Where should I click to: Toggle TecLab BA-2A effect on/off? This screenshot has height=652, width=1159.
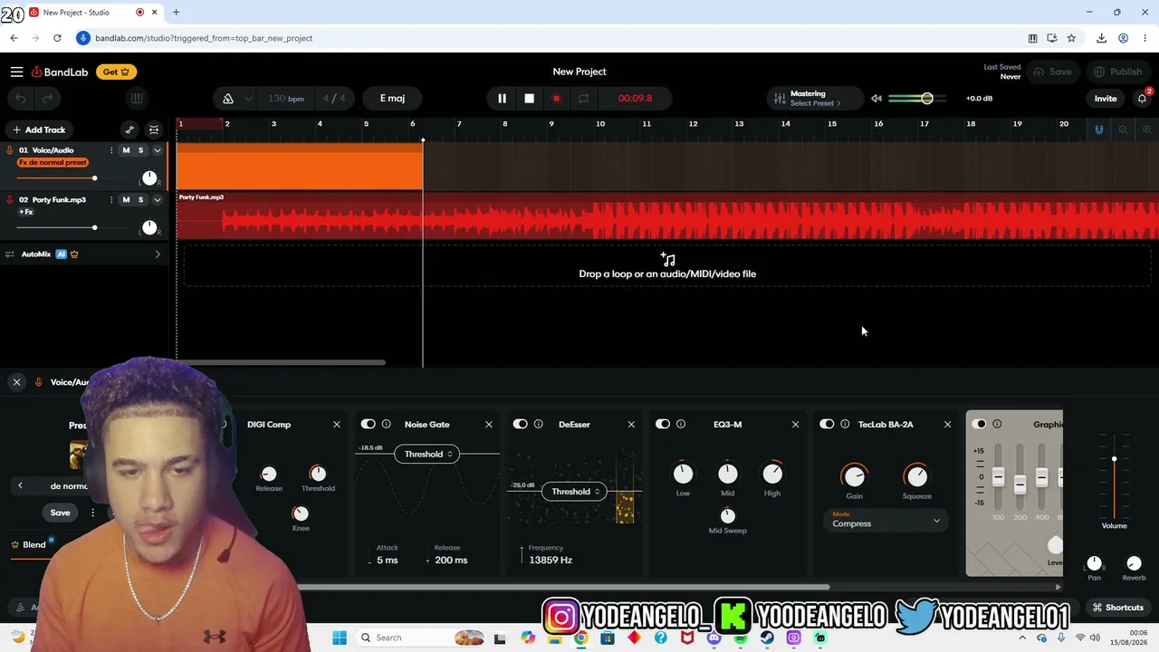827,424
